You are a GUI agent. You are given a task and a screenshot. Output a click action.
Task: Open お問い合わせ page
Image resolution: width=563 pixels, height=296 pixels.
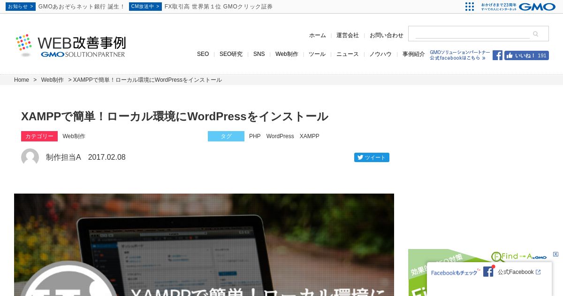[387, 35]
